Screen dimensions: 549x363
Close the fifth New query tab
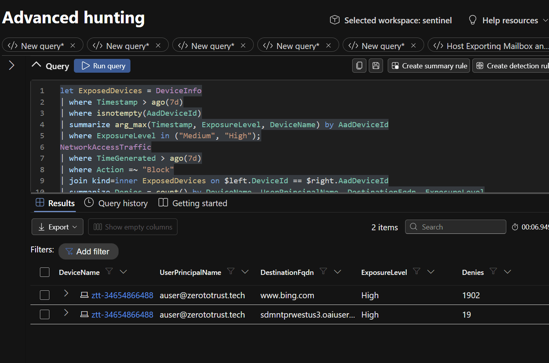click(413, 45)
